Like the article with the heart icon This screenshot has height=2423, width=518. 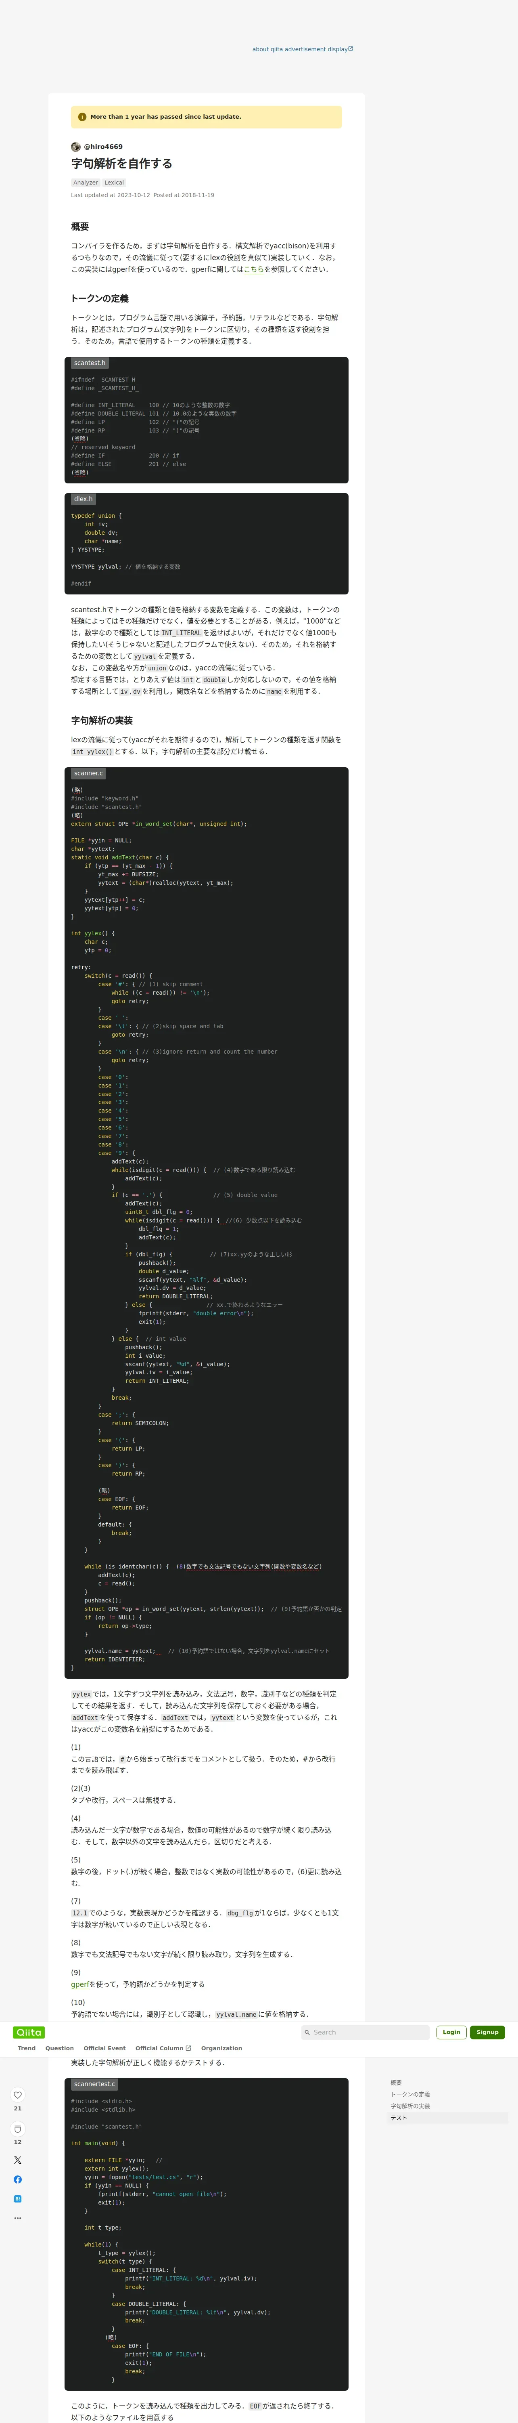[17, 2095]
